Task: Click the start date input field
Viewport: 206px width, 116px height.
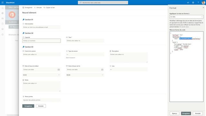Action: (x=40, y=70)
